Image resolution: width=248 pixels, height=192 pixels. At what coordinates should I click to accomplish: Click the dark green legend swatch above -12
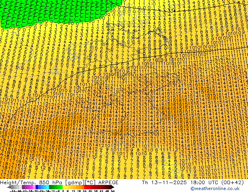click(50, 187)
